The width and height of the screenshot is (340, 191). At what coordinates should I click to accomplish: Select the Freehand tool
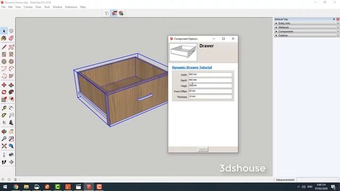(11, 47)
